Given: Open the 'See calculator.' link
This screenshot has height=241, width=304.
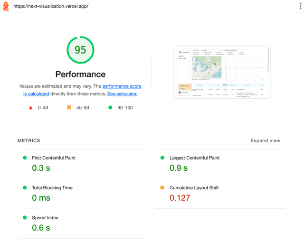Looking at the screenshot, I should point(122,94).
